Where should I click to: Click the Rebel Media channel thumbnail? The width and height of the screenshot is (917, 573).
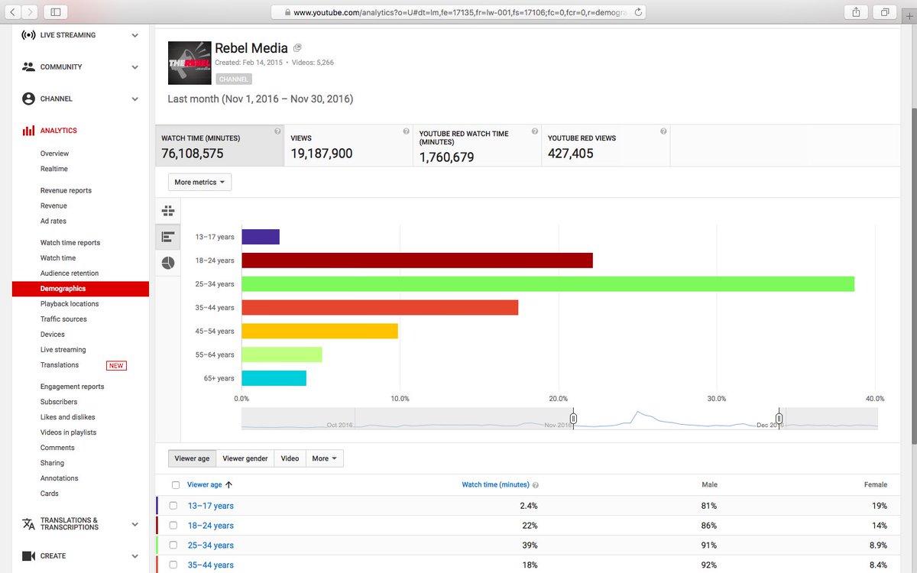189,63
